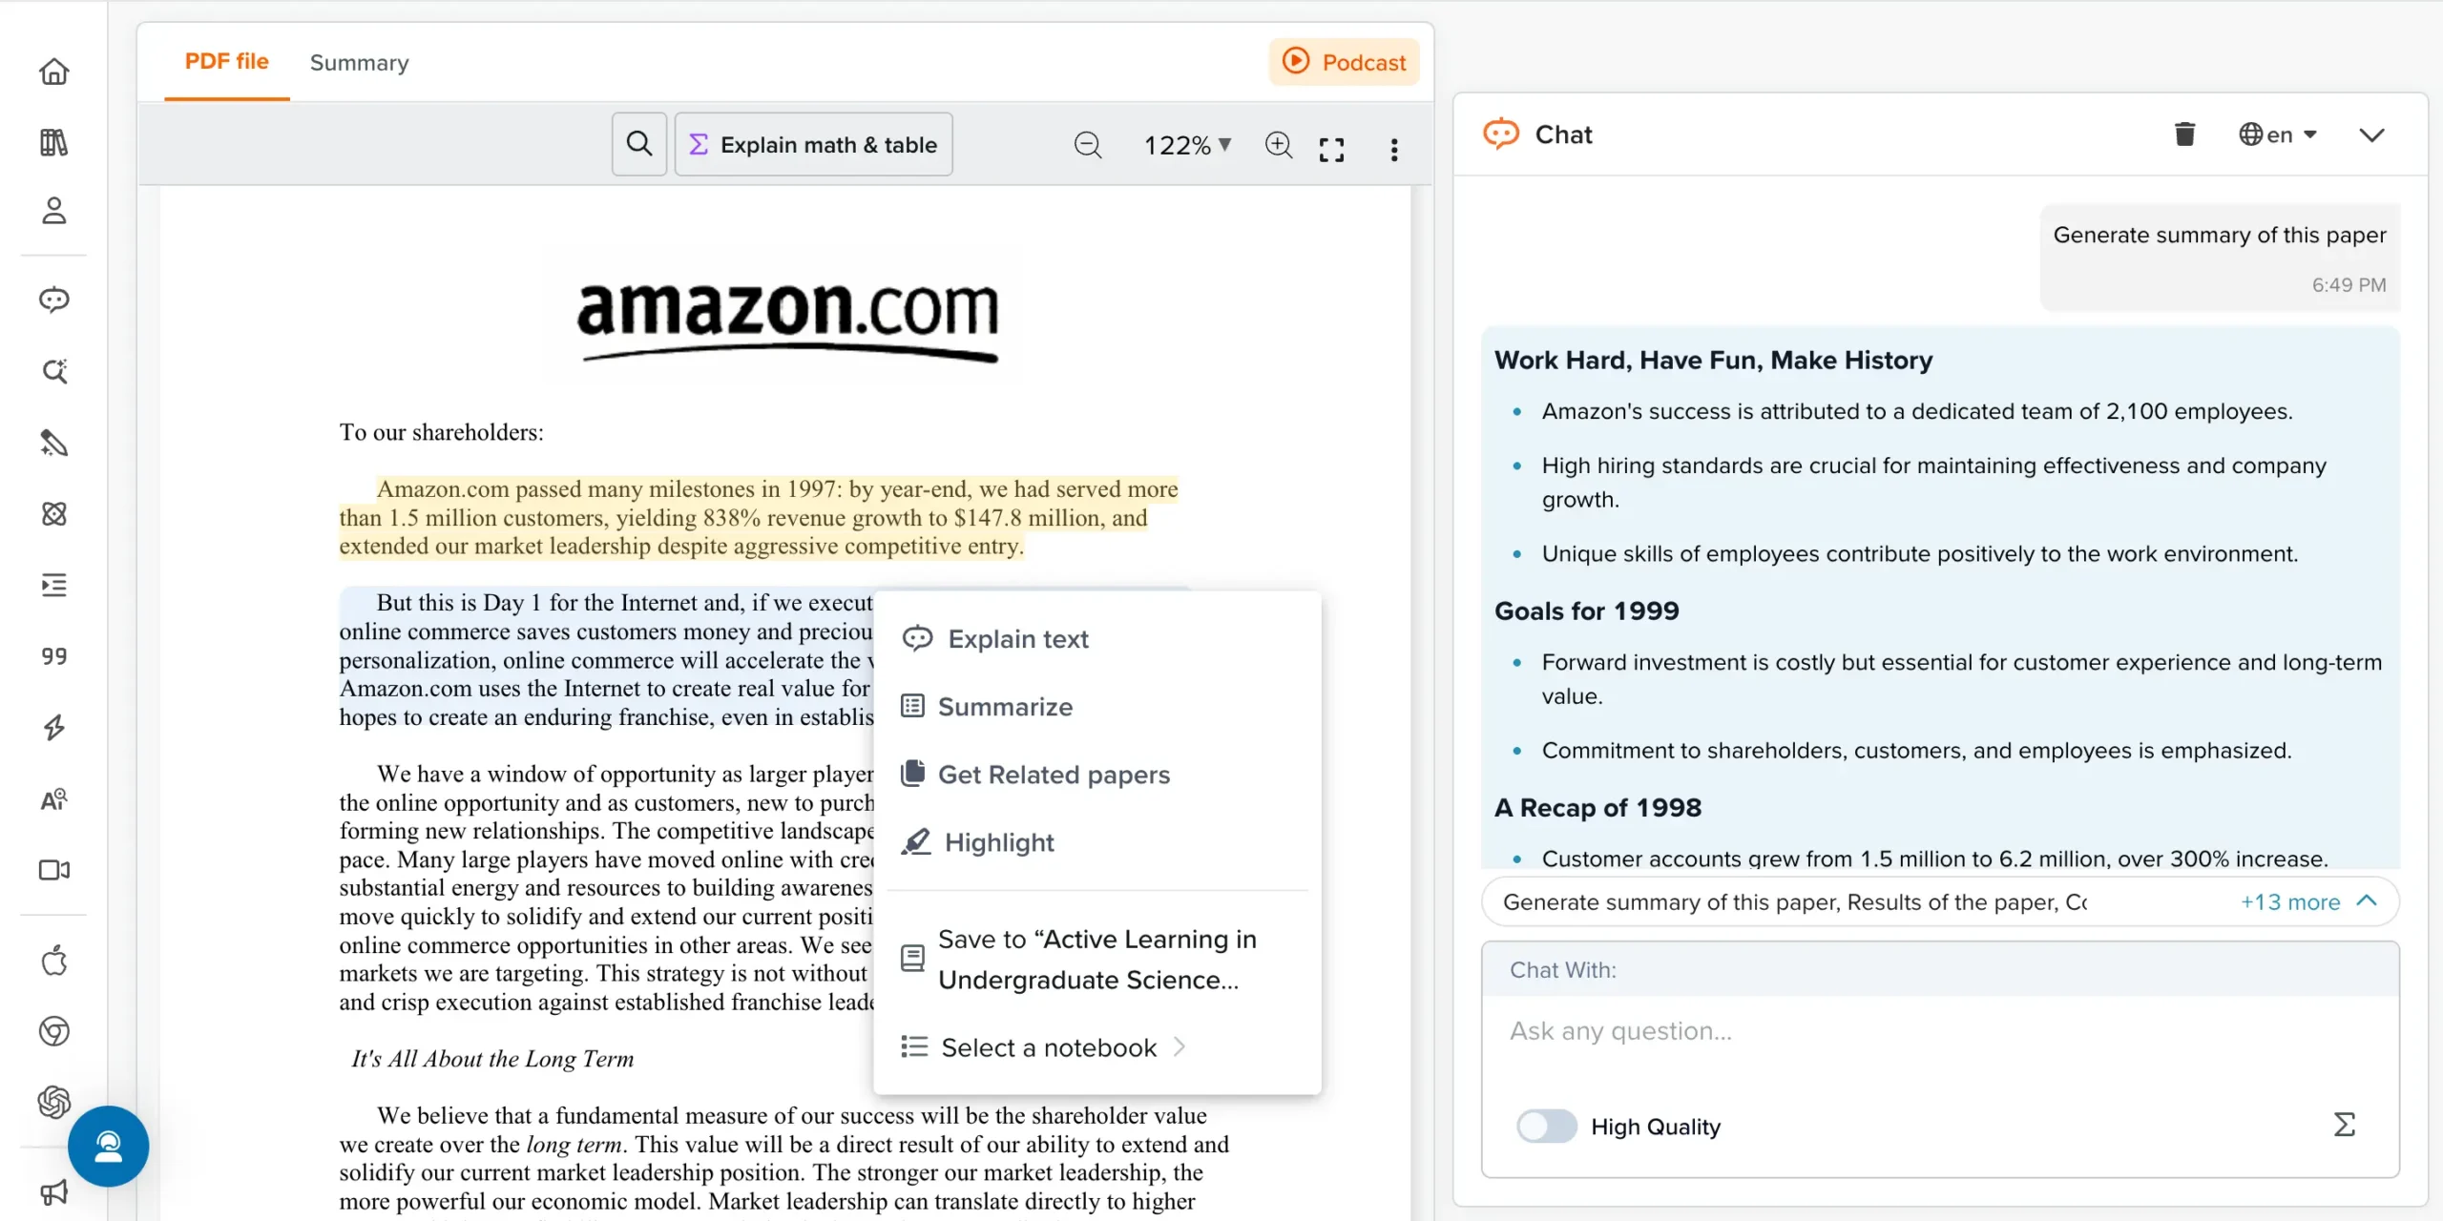
Task: Click the ChatGPT logo icon in sidebar
Action: click(53, 1103)
